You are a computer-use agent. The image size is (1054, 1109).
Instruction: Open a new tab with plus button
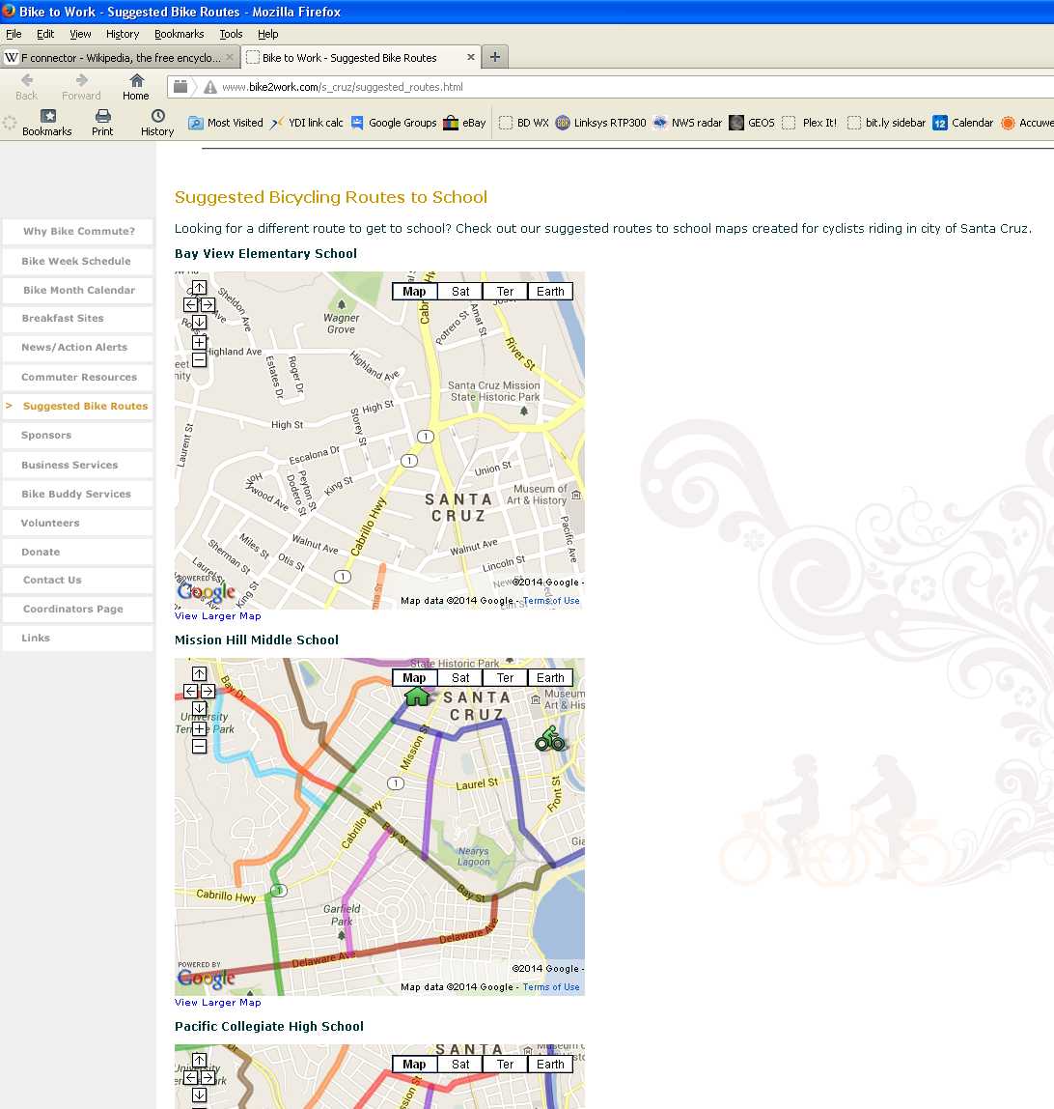[x=494, y=57]
